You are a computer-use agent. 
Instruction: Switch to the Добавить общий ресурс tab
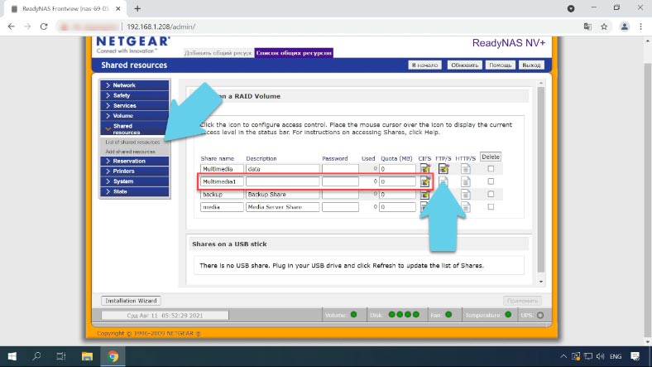click(x=218, y=53)
